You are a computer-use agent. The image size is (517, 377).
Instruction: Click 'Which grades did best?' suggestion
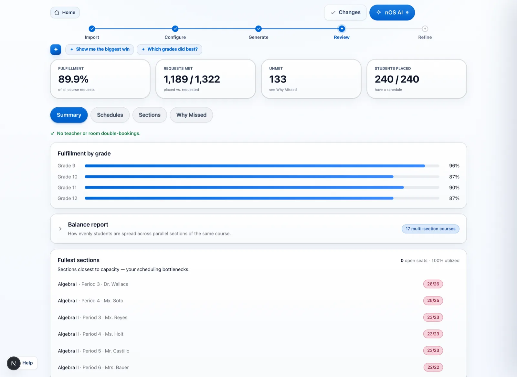(169, 49)
